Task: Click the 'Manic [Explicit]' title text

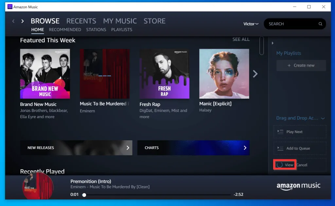Action: 215,104
